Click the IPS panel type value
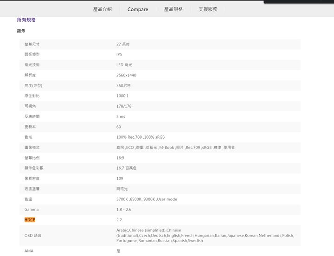Screen dimensions: 334x256 (119, 55)
